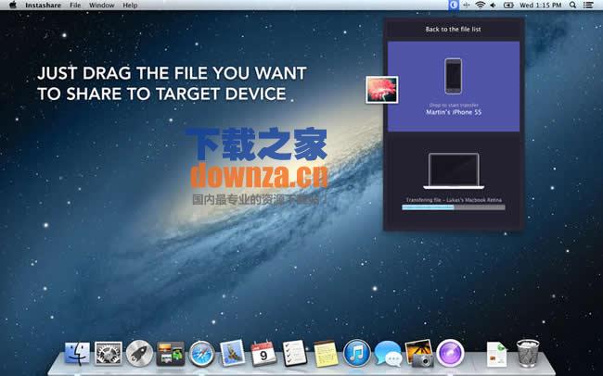Viewport: 603px width, 376px height.
Task: Click the purple Instashare dock icon
Action: (x=450, y=354)
